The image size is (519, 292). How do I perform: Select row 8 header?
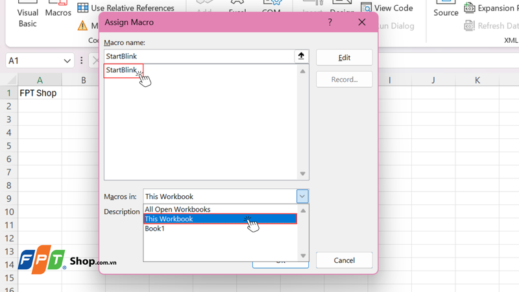tap(9, 186)
